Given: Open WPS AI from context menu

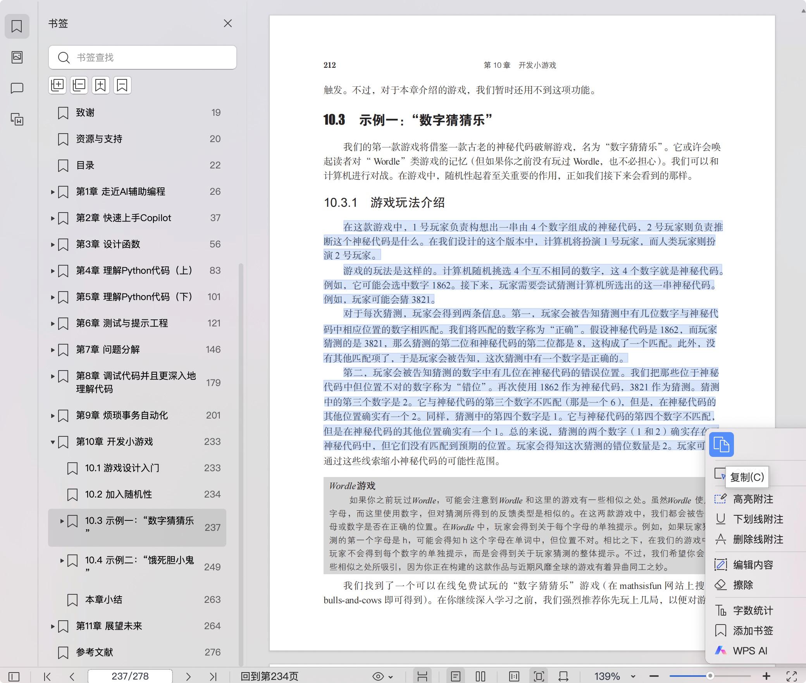Looking at the screenshot, I should point(749,651).
